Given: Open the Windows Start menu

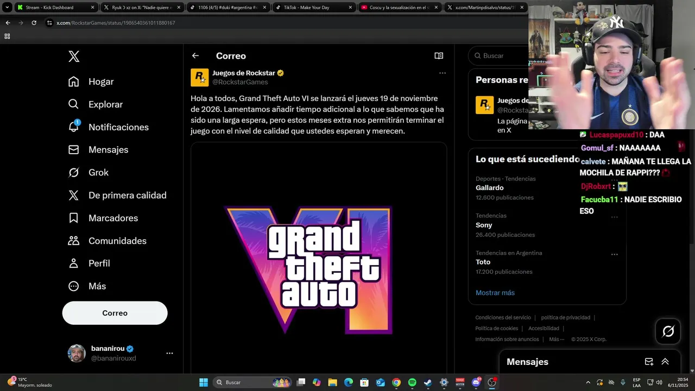Looking at the screenshot, I should coord(204,382).
